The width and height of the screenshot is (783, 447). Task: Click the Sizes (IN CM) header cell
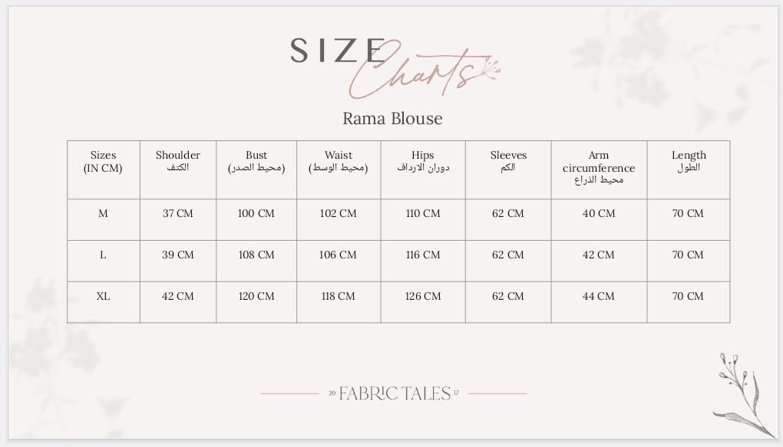103,162
